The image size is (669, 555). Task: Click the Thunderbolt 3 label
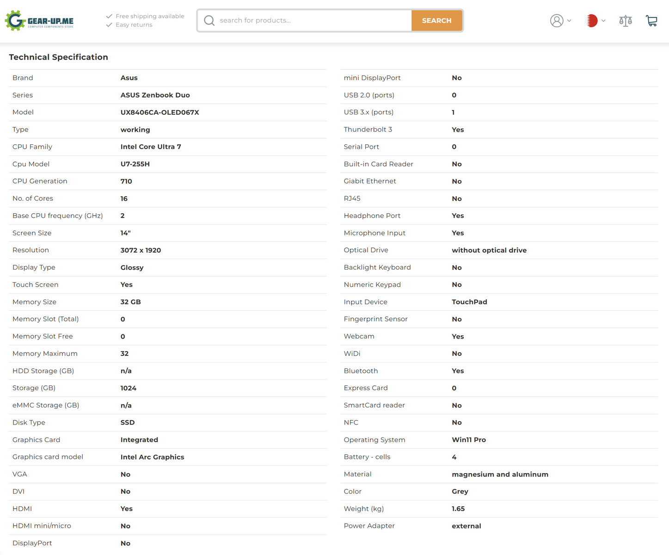pyautogui.click(x=368, y=129)
